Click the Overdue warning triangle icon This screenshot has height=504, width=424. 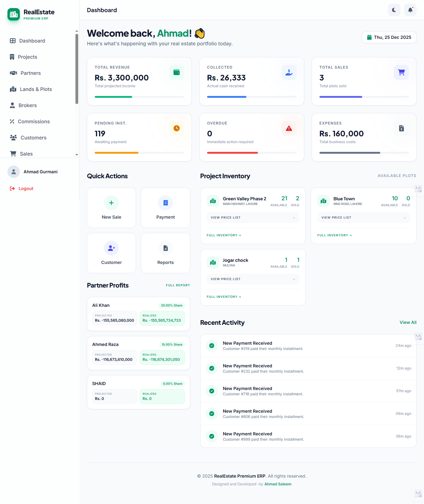coord(289,128)
